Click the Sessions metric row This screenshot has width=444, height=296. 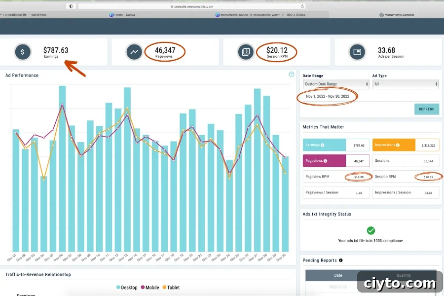406,161
